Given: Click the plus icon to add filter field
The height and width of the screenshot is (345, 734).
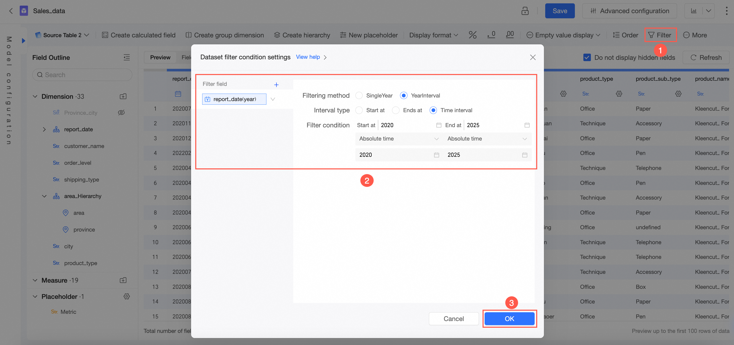Looking at the screenshot, I should 276,85.
